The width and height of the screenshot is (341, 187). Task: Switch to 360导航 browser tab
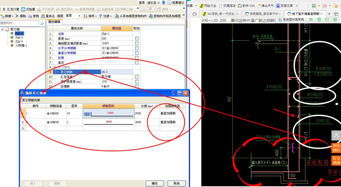tap(220, 14)
